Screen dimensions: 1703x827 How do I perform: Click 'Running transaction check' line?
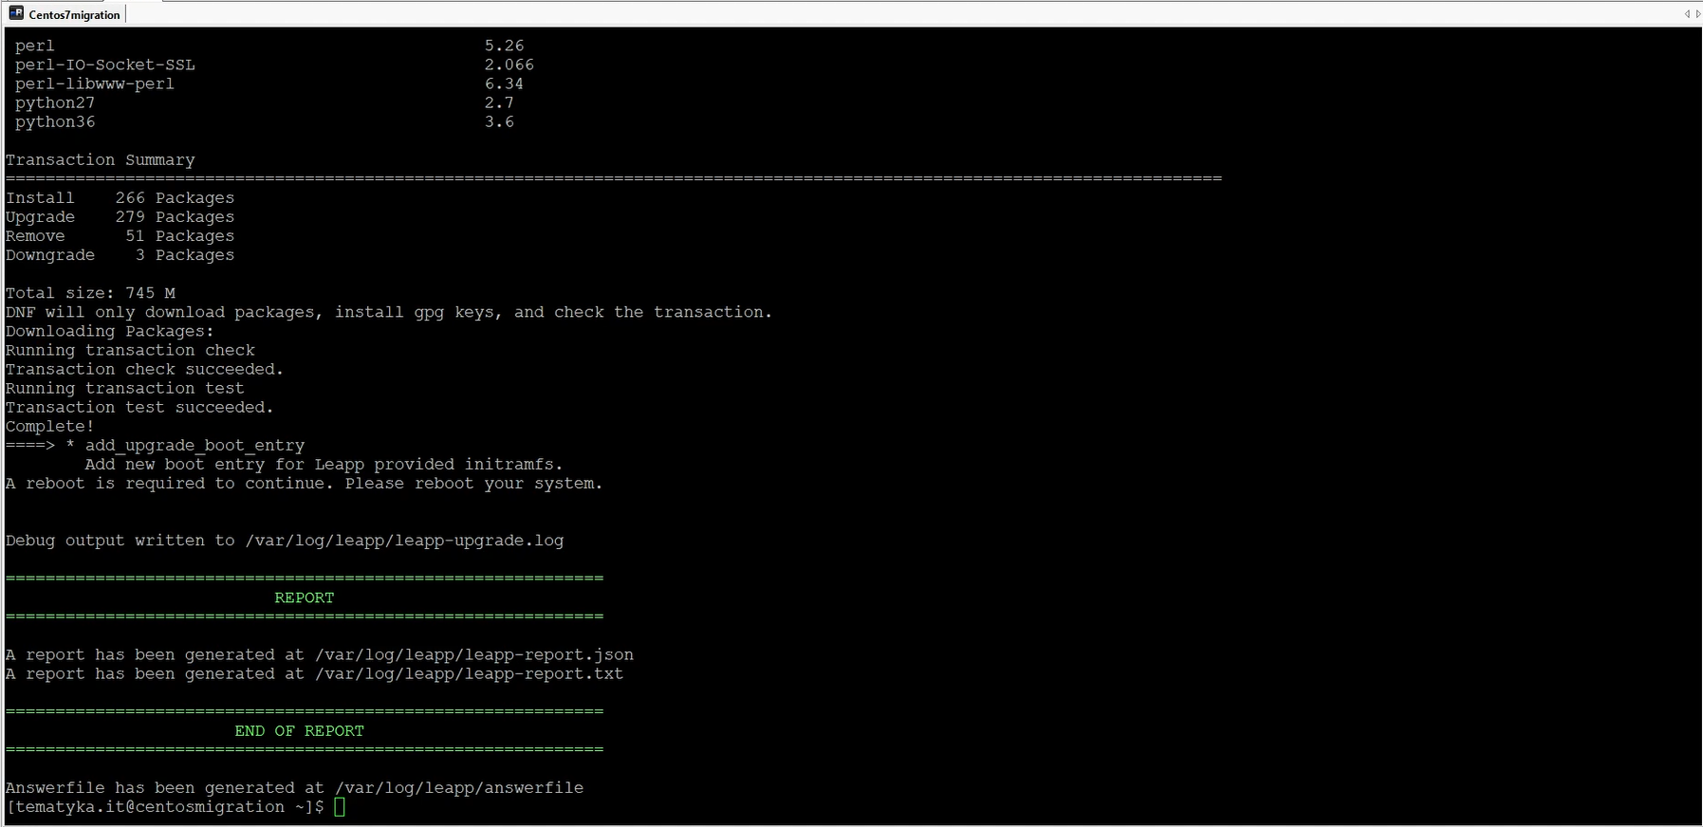[130, 350]
